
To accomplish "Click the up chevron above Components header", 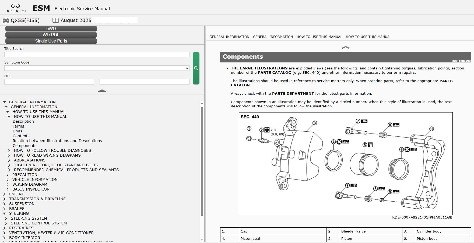I will pos(345,47).
